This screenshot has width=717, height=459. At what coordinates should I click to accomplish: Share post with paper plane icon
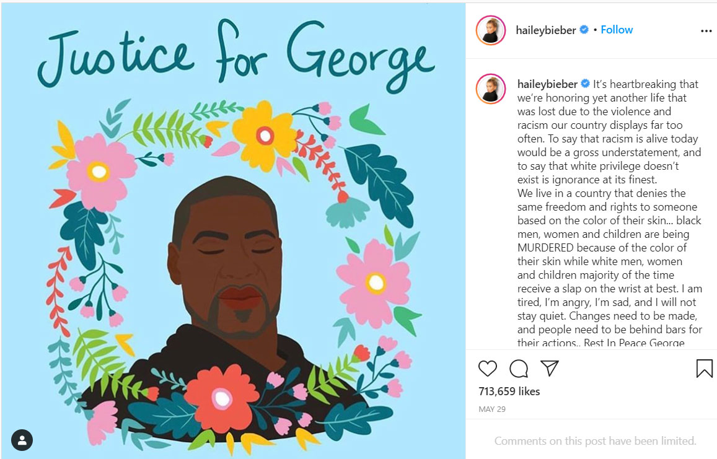pyautogui.click(x=549, y=368)
